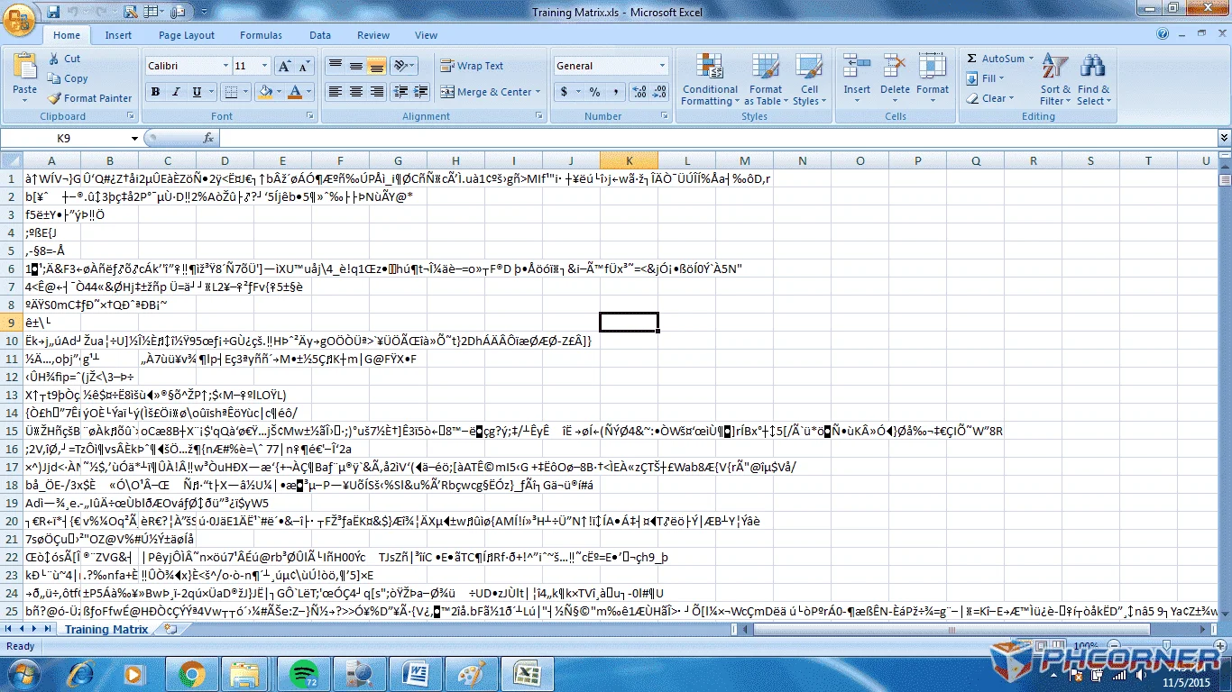Open Find & Select dropdown
Screen dimensions: 1232x692
click(1093, 79)
